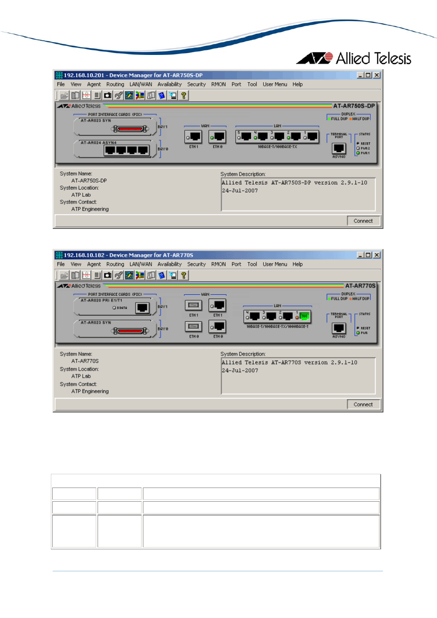
Task: Select WAN ETH 1 port on AT-AR750S-DP
Action: tap(194, 136)
